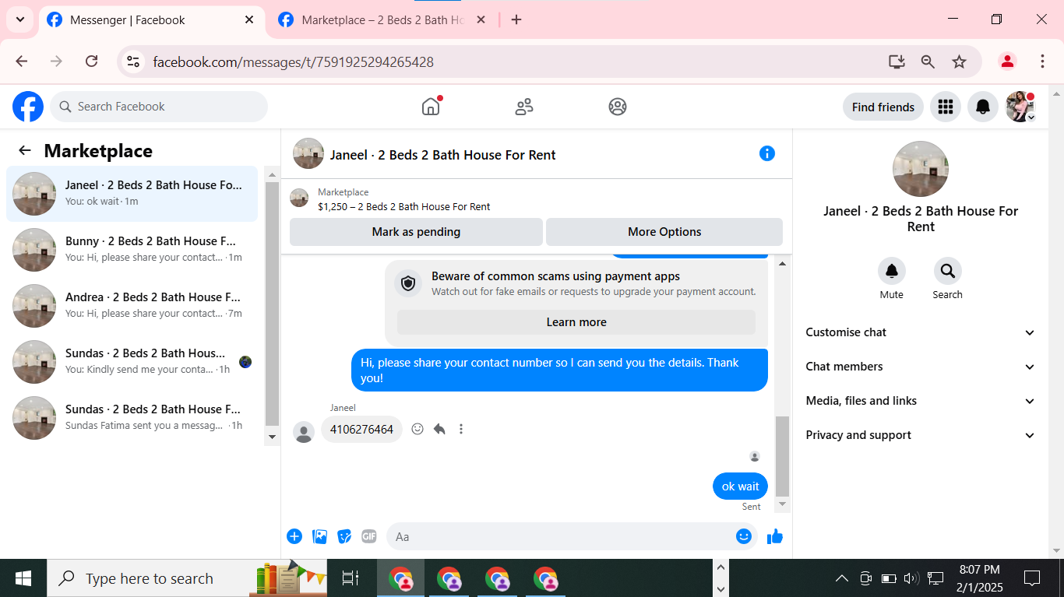
Task: Click Find friends button
Action: point(883,107)
